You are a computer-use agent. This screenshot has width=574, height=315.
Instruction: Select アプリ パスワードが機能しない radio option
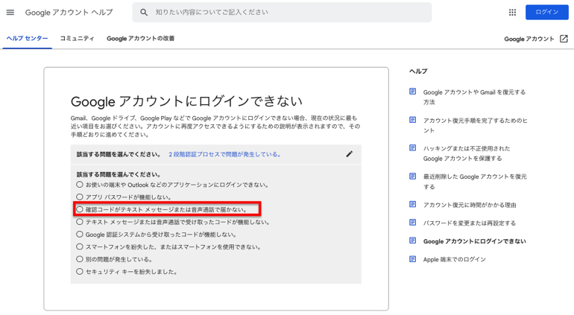[80, 197]
